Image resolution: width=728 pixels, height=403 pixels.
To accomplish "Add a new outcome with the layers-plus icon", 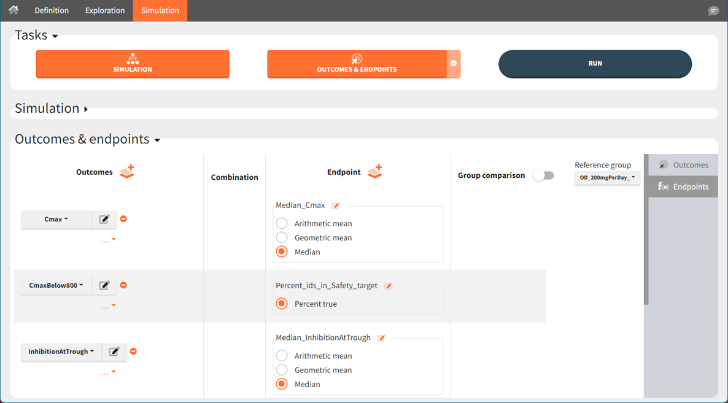I will click(127, 171).
